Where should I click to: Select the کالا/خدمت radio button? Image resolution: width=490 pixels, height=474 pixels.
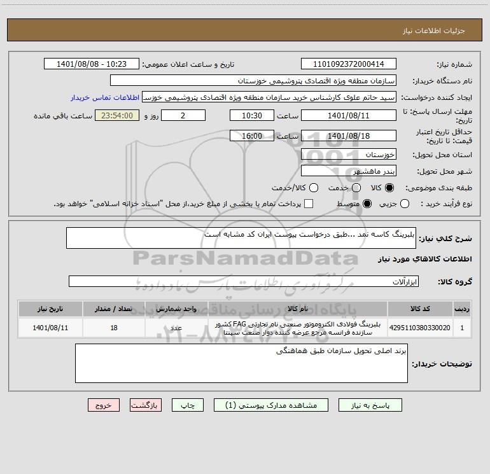(314, 188)
